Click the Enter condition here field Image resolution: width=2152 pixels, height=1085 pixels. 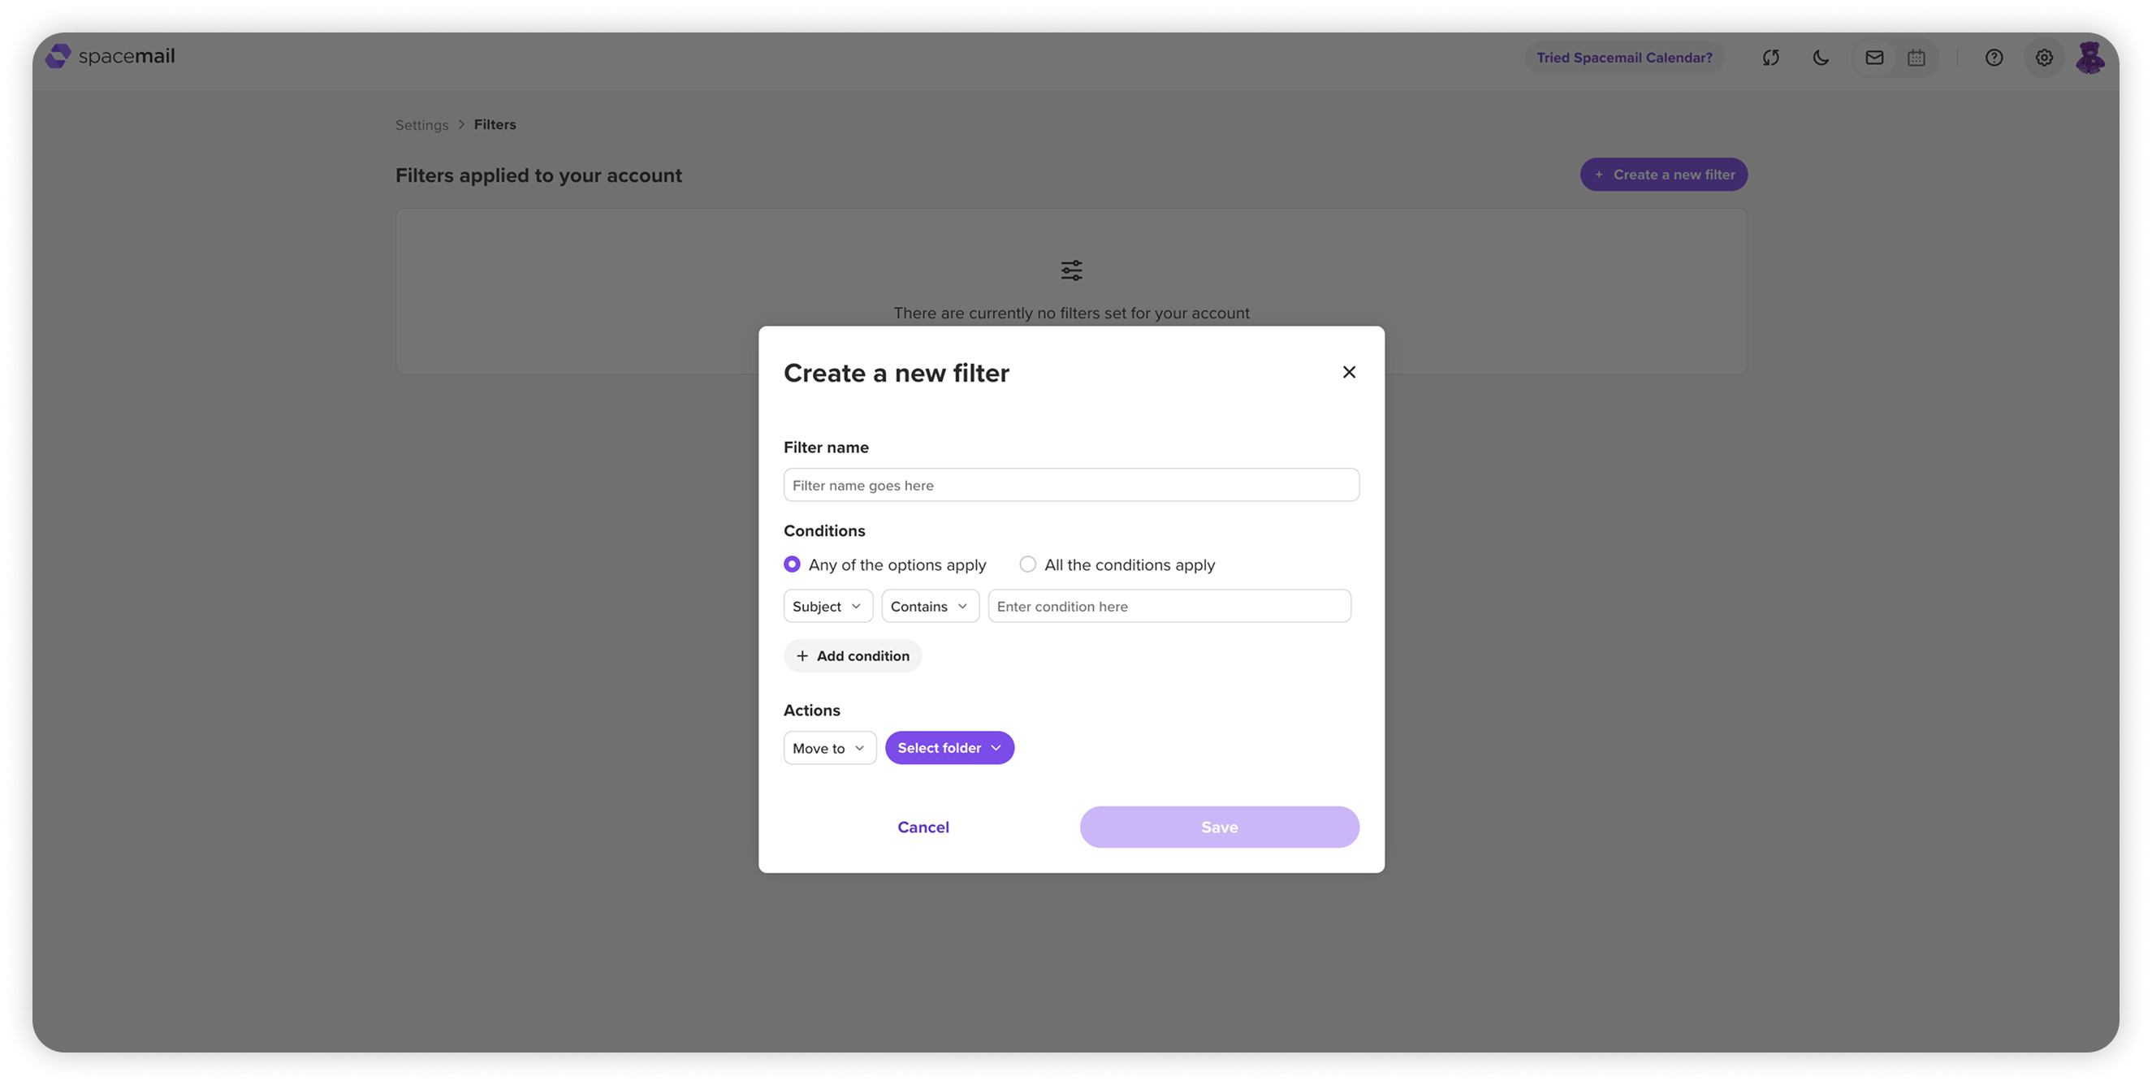[1169, 607]
